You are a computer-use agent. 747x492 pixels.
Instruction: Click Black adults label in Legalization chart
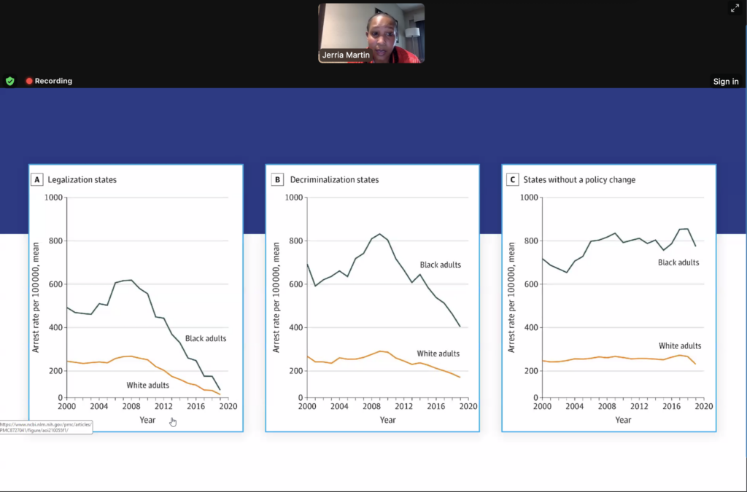pyautogui.click(x=205, y=338)
